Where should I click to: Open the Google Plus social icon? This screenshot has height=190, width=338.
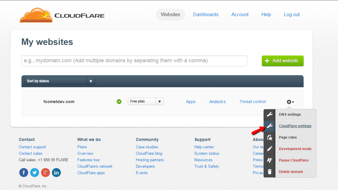pos(46,173)
